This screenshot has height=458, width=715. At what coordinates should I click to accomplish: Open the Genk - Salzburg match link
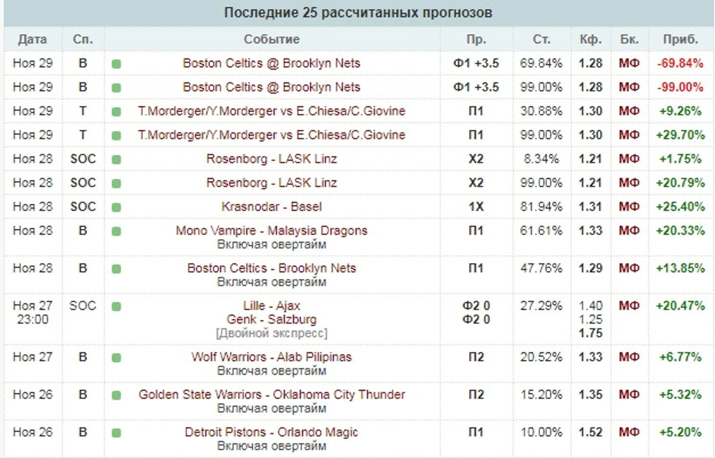coord(271,319)
